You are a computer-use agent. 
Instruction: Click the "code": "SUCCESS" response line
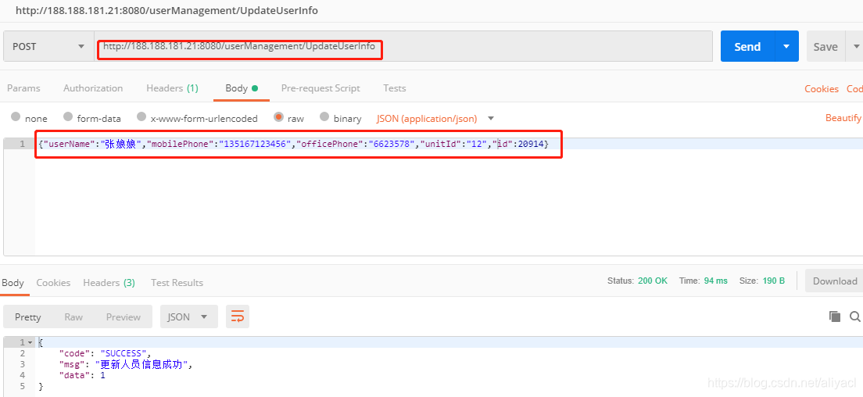click(105, 353)
